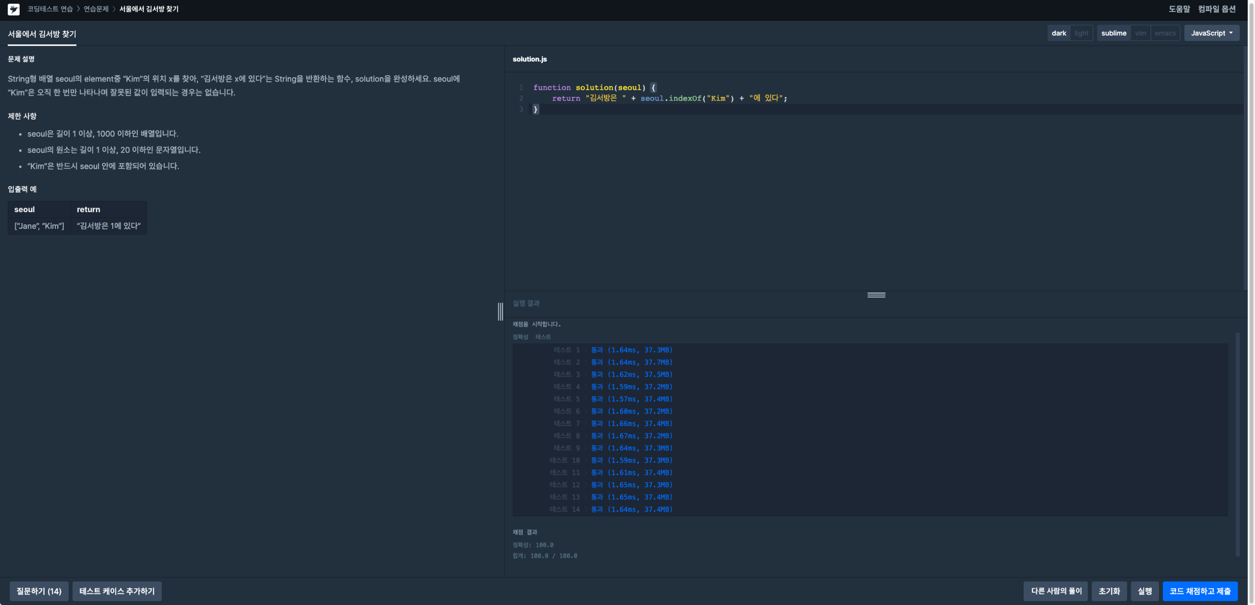Click 초기화 reset button

point(1109,591)
